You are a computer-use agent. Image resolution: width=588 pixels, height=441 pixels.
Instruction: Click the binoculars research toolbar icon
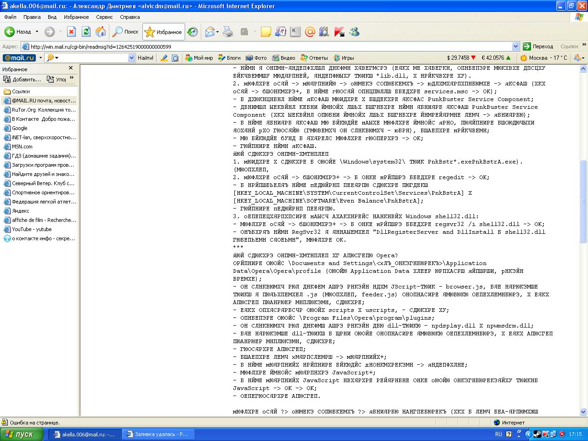(324, 32)
